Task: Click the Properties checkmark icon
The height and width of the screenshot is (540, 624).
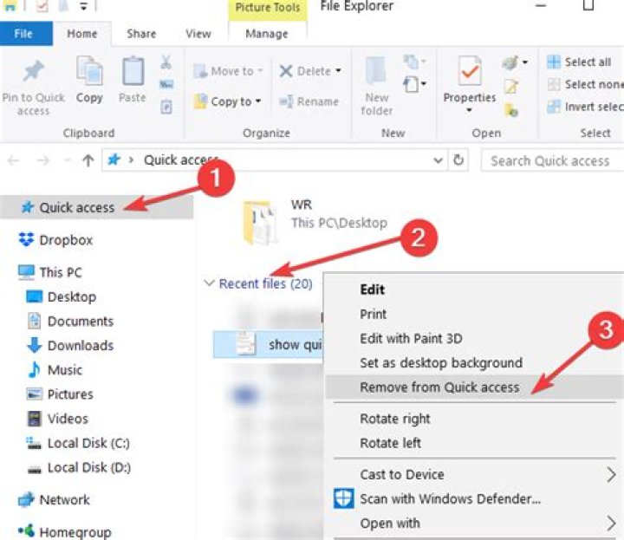Action: coord(470,70)
